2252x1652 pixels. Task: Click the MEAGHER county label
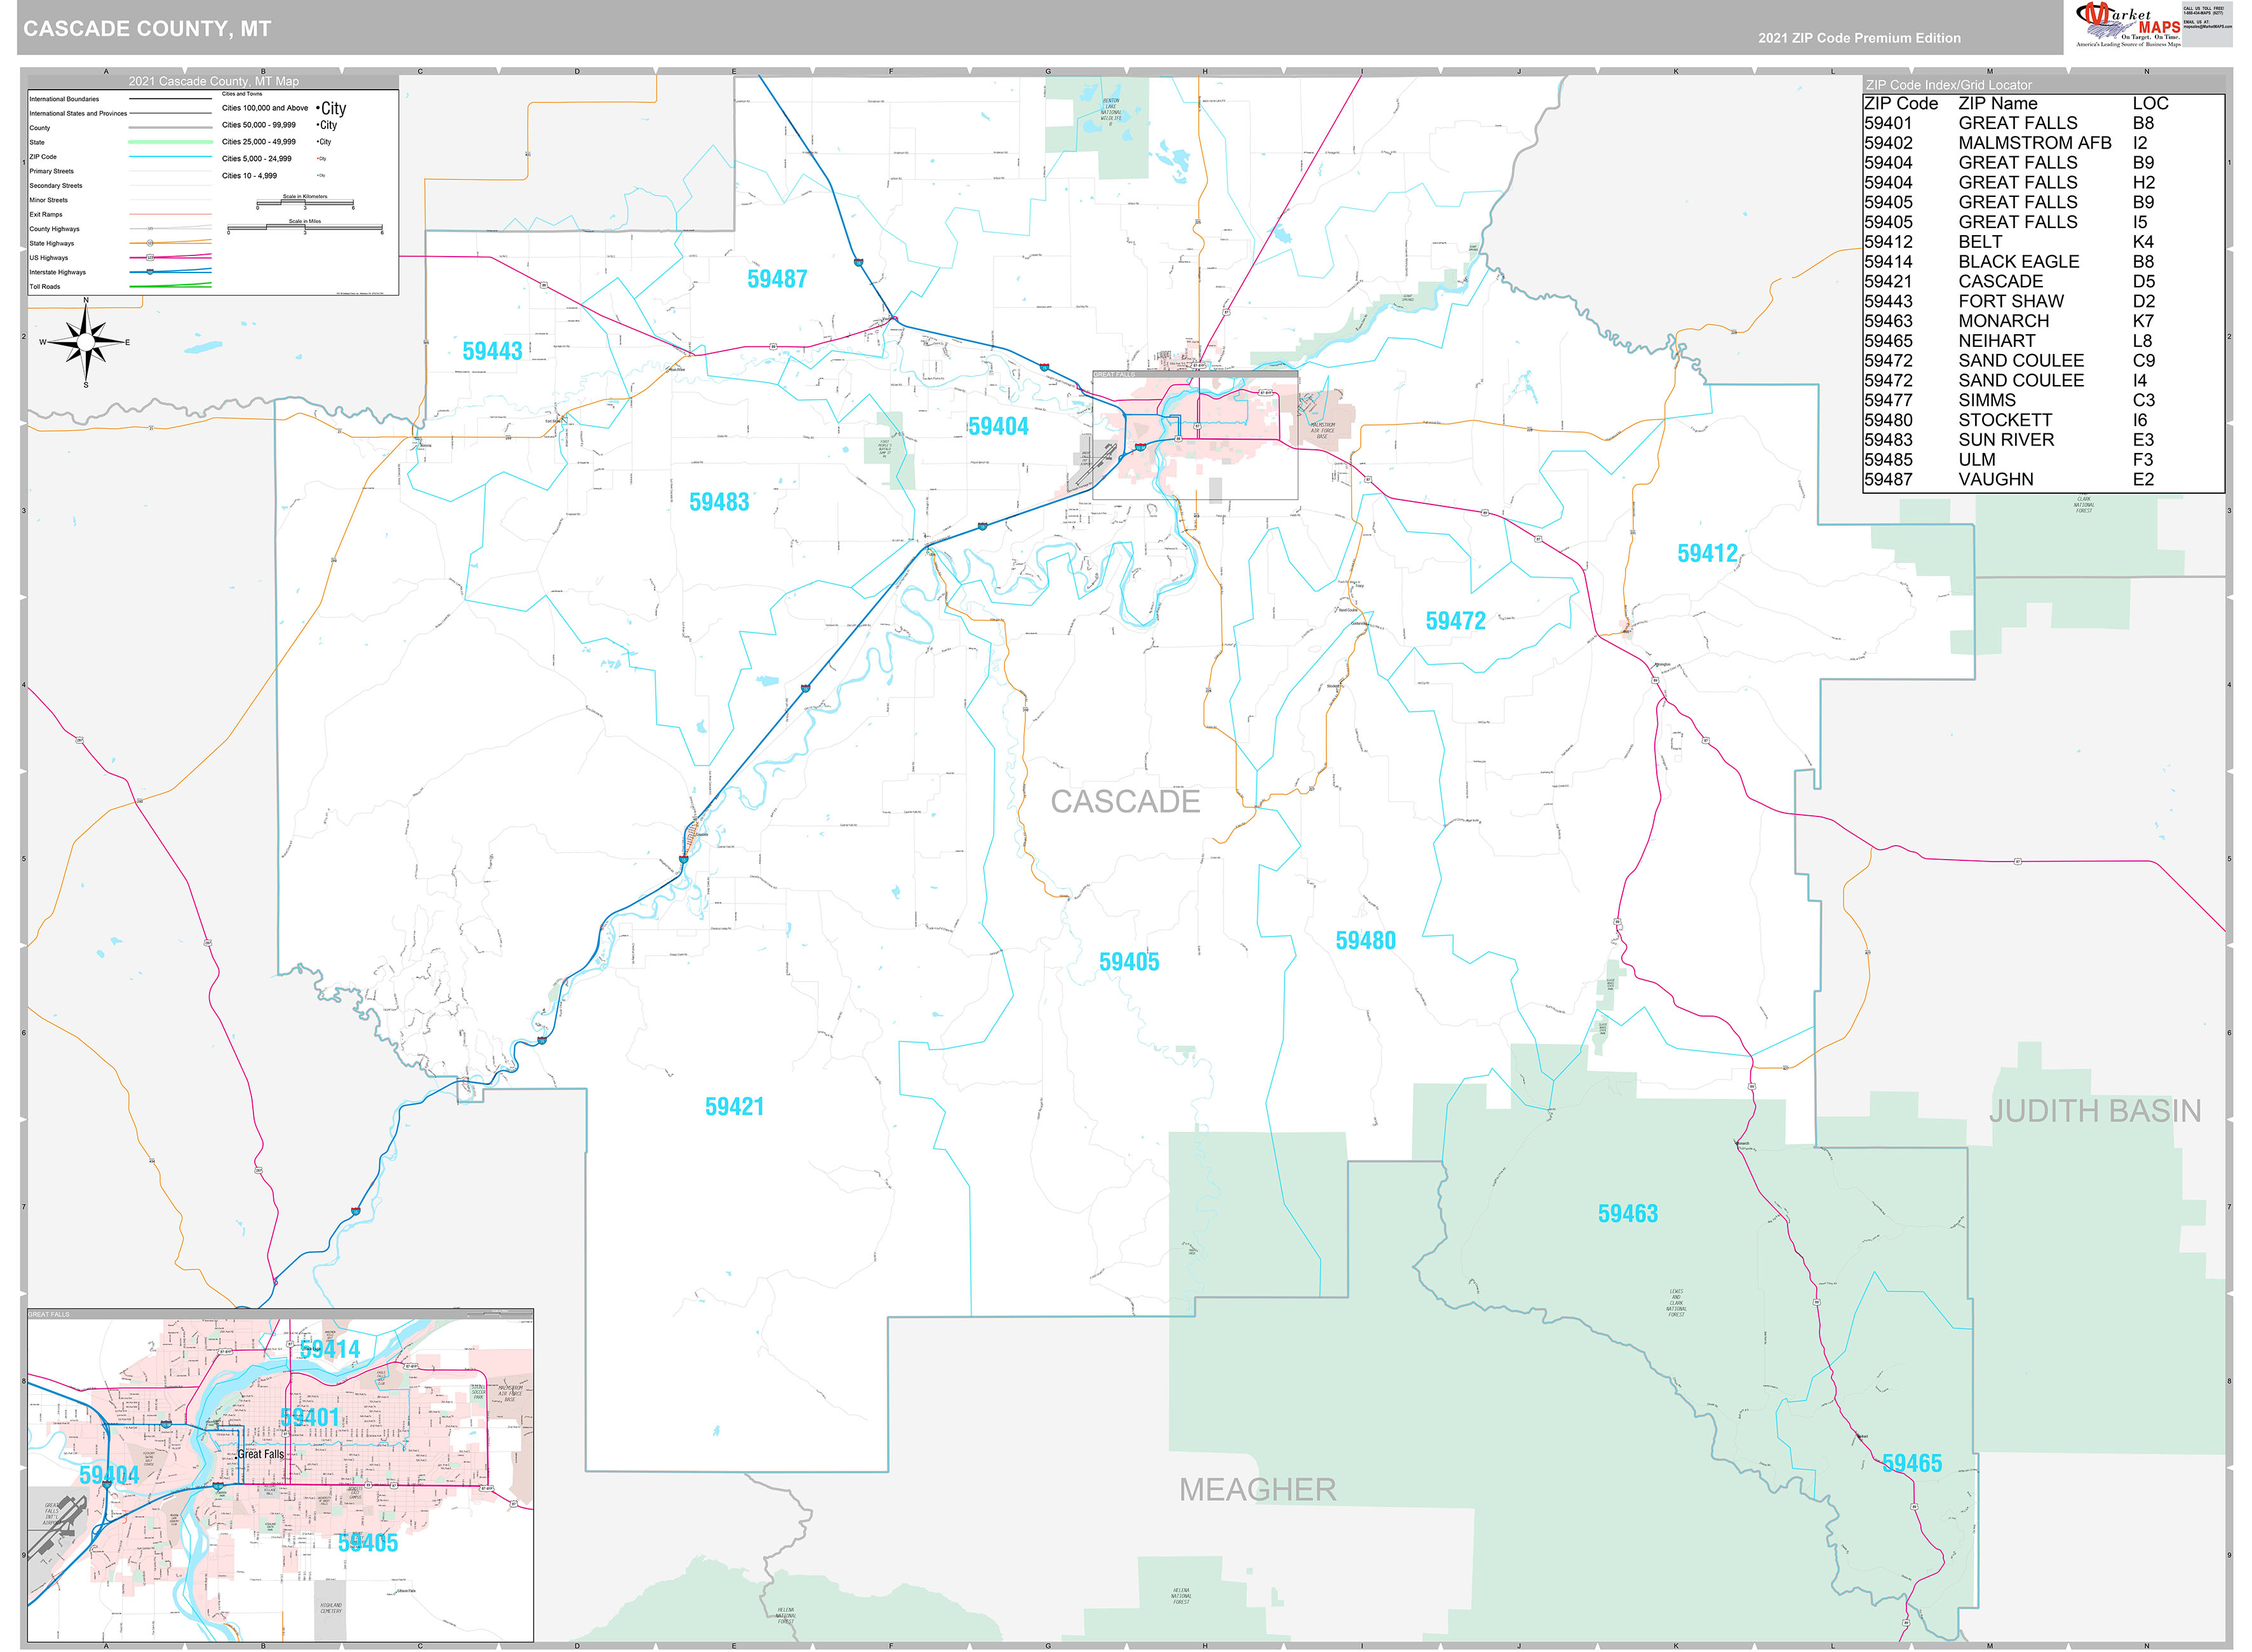(x=1257, y=1490)
